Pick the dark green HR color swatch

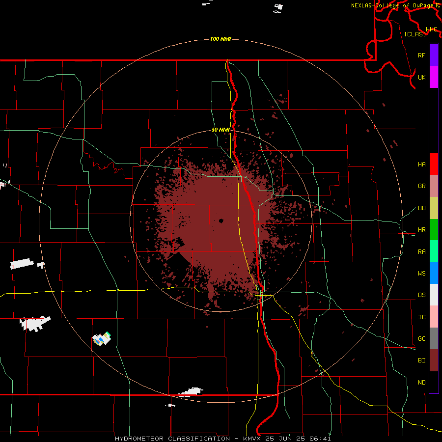click(434, 230)
